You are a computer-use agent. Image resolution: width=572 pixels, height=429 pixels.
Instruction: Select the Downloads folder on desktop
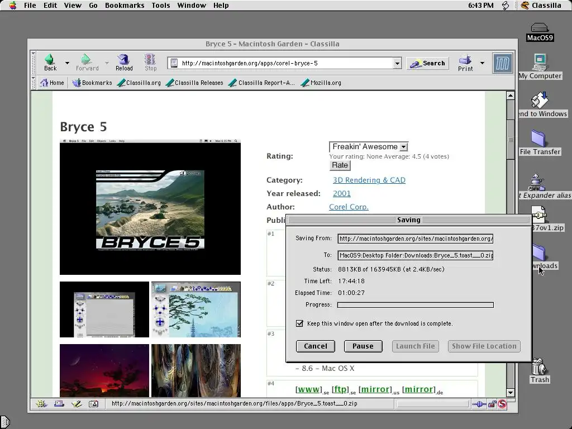[543, 257]
